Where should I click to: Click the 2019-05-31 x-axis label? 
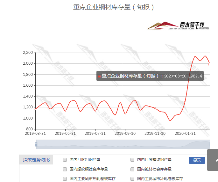[x=65, y=134]
